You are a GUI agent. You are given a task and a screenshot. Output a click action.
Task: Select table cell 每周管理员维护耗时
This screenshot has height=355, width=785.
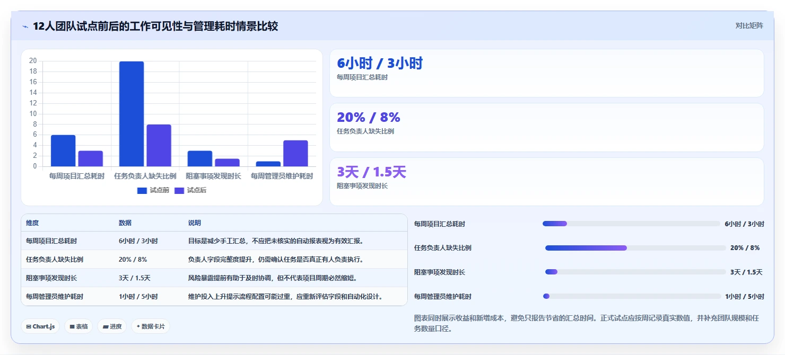point(55,297)
